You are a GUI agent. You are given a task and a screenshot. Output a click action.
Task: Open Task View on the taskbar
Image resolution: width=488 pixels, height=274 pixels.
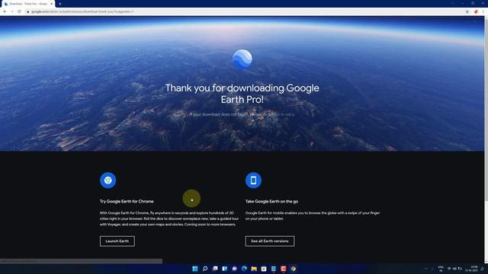point(215,269)
